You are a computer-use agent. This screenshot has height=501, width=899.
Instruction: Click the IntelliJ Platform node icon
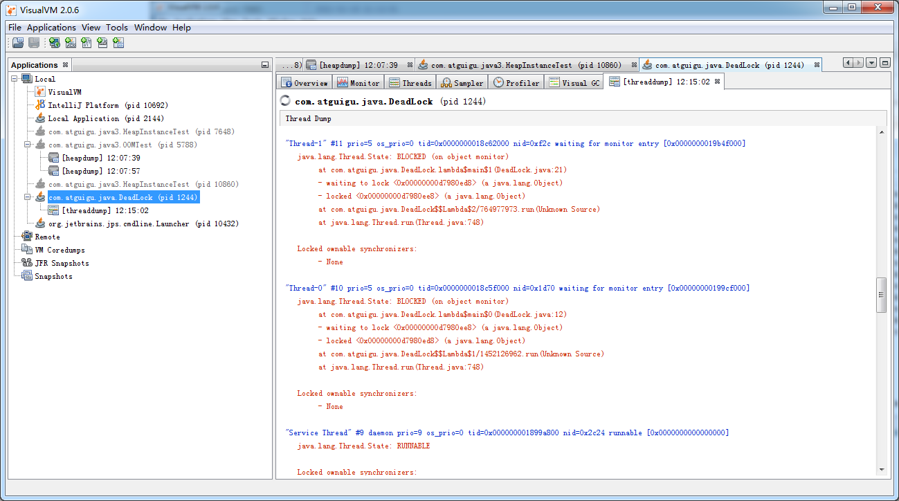click(x=40, y=105)
